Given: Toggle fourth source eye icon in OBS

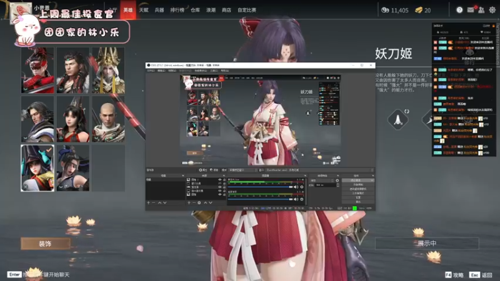Looking at the screenshot, I should coord(220,191).
